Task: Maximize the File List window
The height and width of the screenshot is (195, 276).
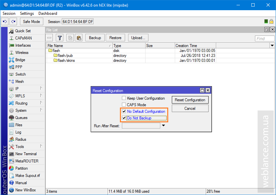Action: [267, 30]
